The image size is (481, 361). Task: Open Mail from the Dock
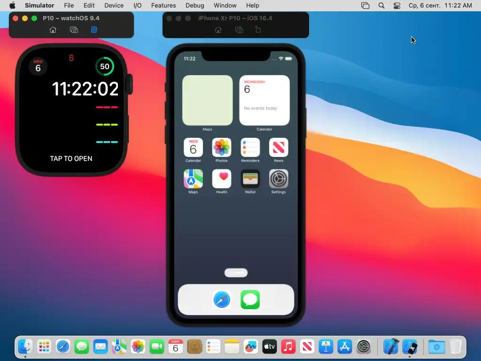(101, 347)
